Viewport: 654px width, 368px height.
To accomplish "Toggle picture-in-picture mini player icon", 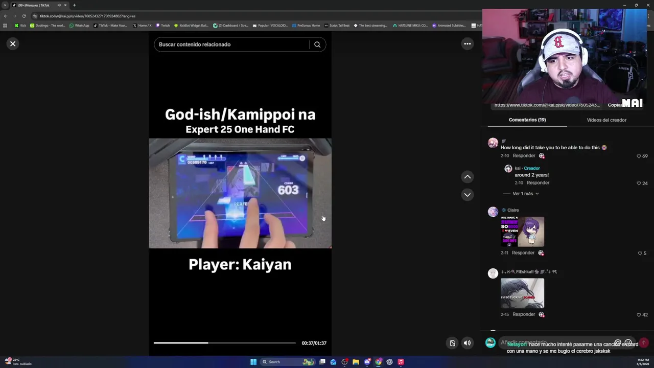I will pos(452,343).
